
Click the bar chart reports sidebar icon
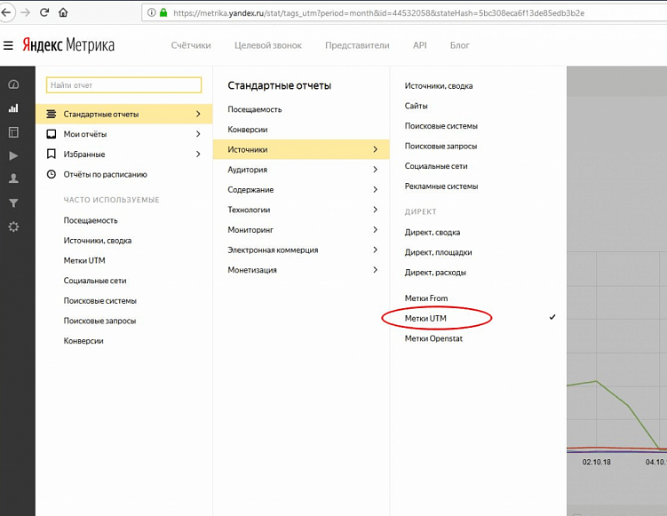pyautogui.click(x=13, y=108)
